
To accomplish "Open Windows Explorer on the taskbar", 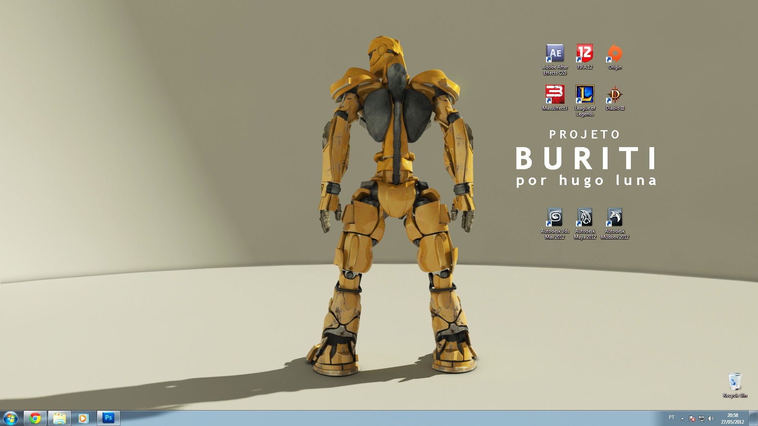I will pos(60,418).
